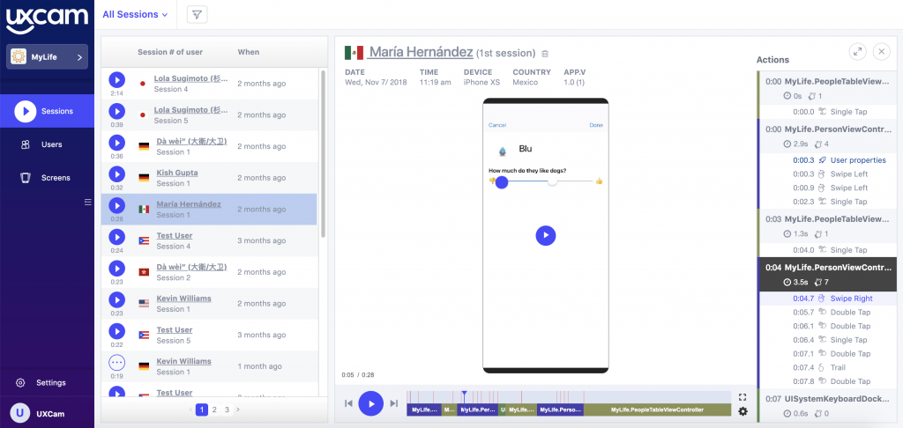The width and height of the screenshot is (903, 428).
Task: Click the UXCam logo
Action: click(x=48, y=19)
